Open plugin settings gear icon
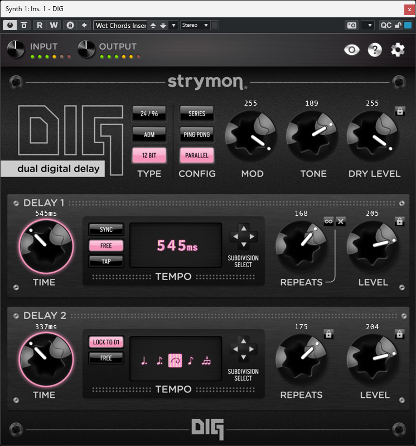Image resolution: width=416 pixels, height=446 pixels. [x=398, y=50]
